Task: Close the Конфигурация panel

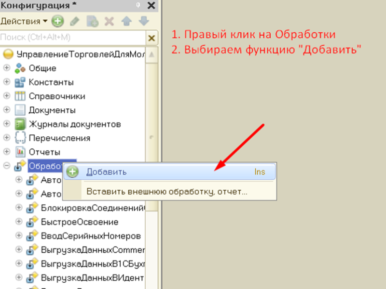Action: click(x=151, y=5)
